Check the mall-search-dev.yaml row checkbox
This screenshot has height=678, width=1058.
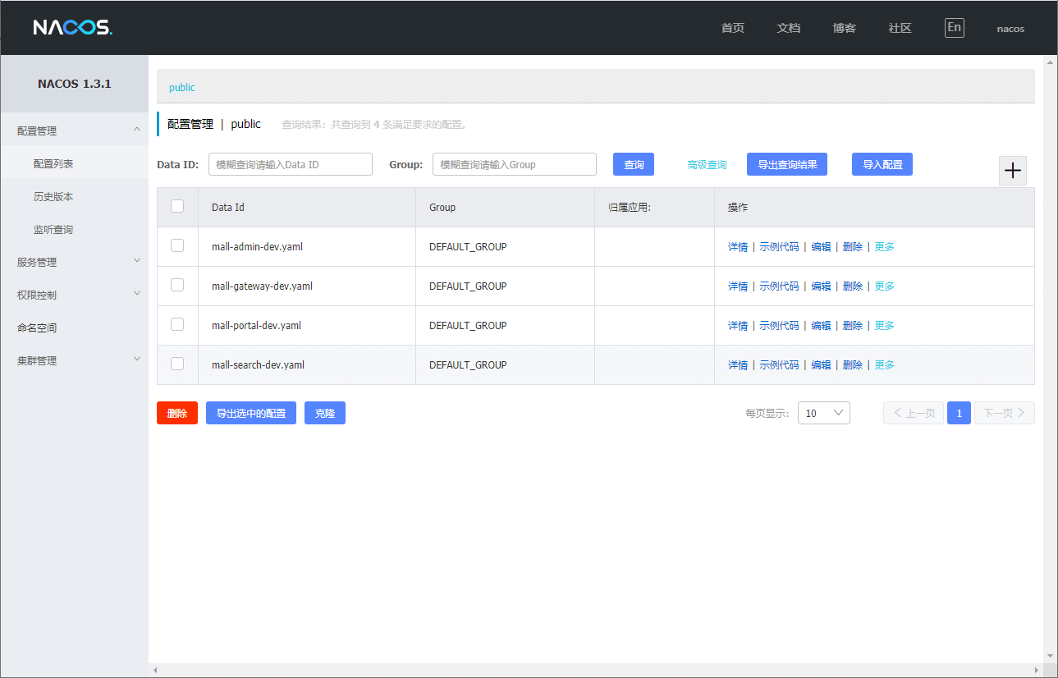177,364
